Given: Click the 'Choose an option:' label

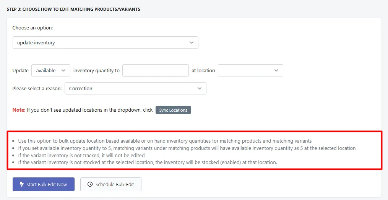Looking at the screenshot, I should tap(32, 28).
